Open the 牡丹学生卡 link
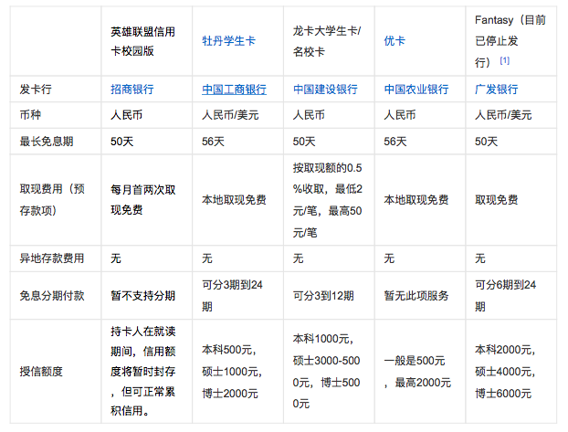568x432 pixels. (228, 41)
